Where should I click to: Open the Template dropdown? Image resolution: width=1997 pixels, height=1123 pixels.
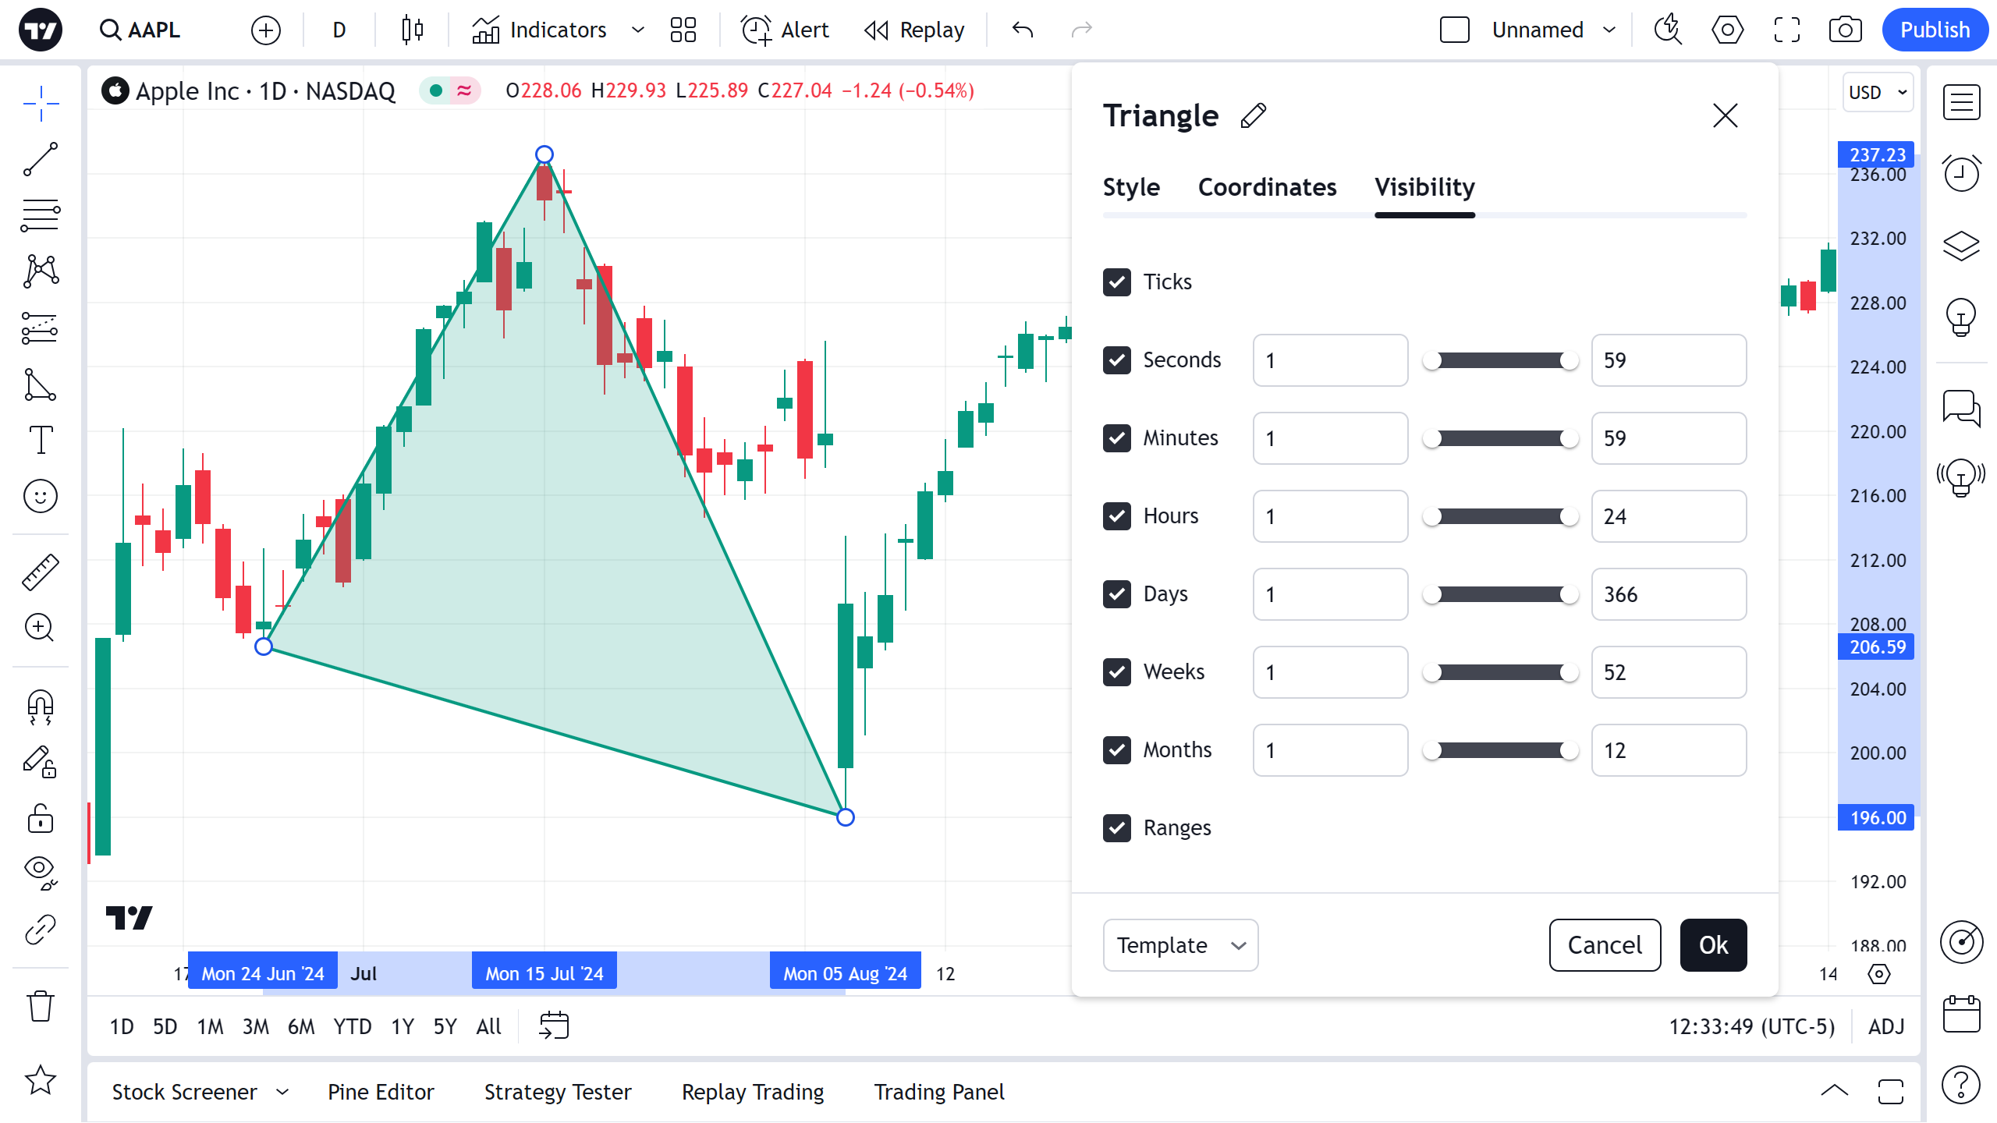click(x=1180, y=945)
